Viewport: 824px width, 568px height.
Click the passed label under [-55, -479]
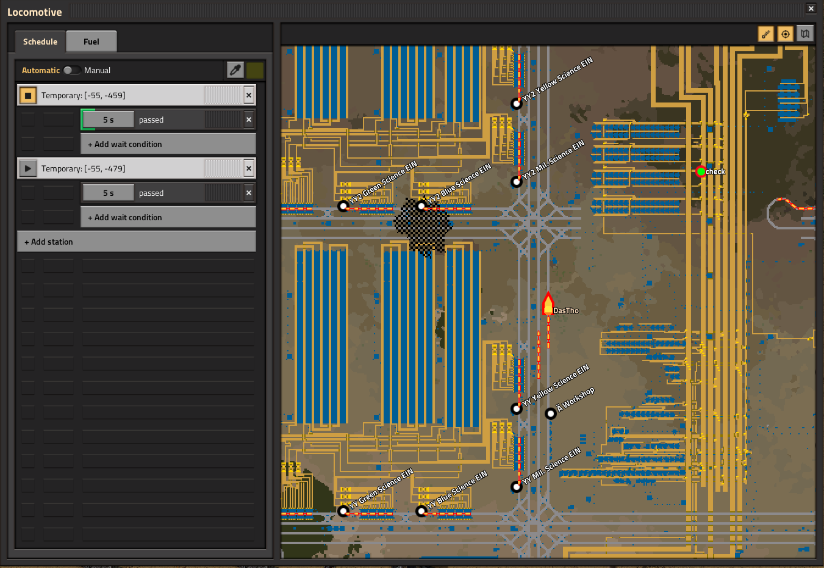tap(151, 193)
